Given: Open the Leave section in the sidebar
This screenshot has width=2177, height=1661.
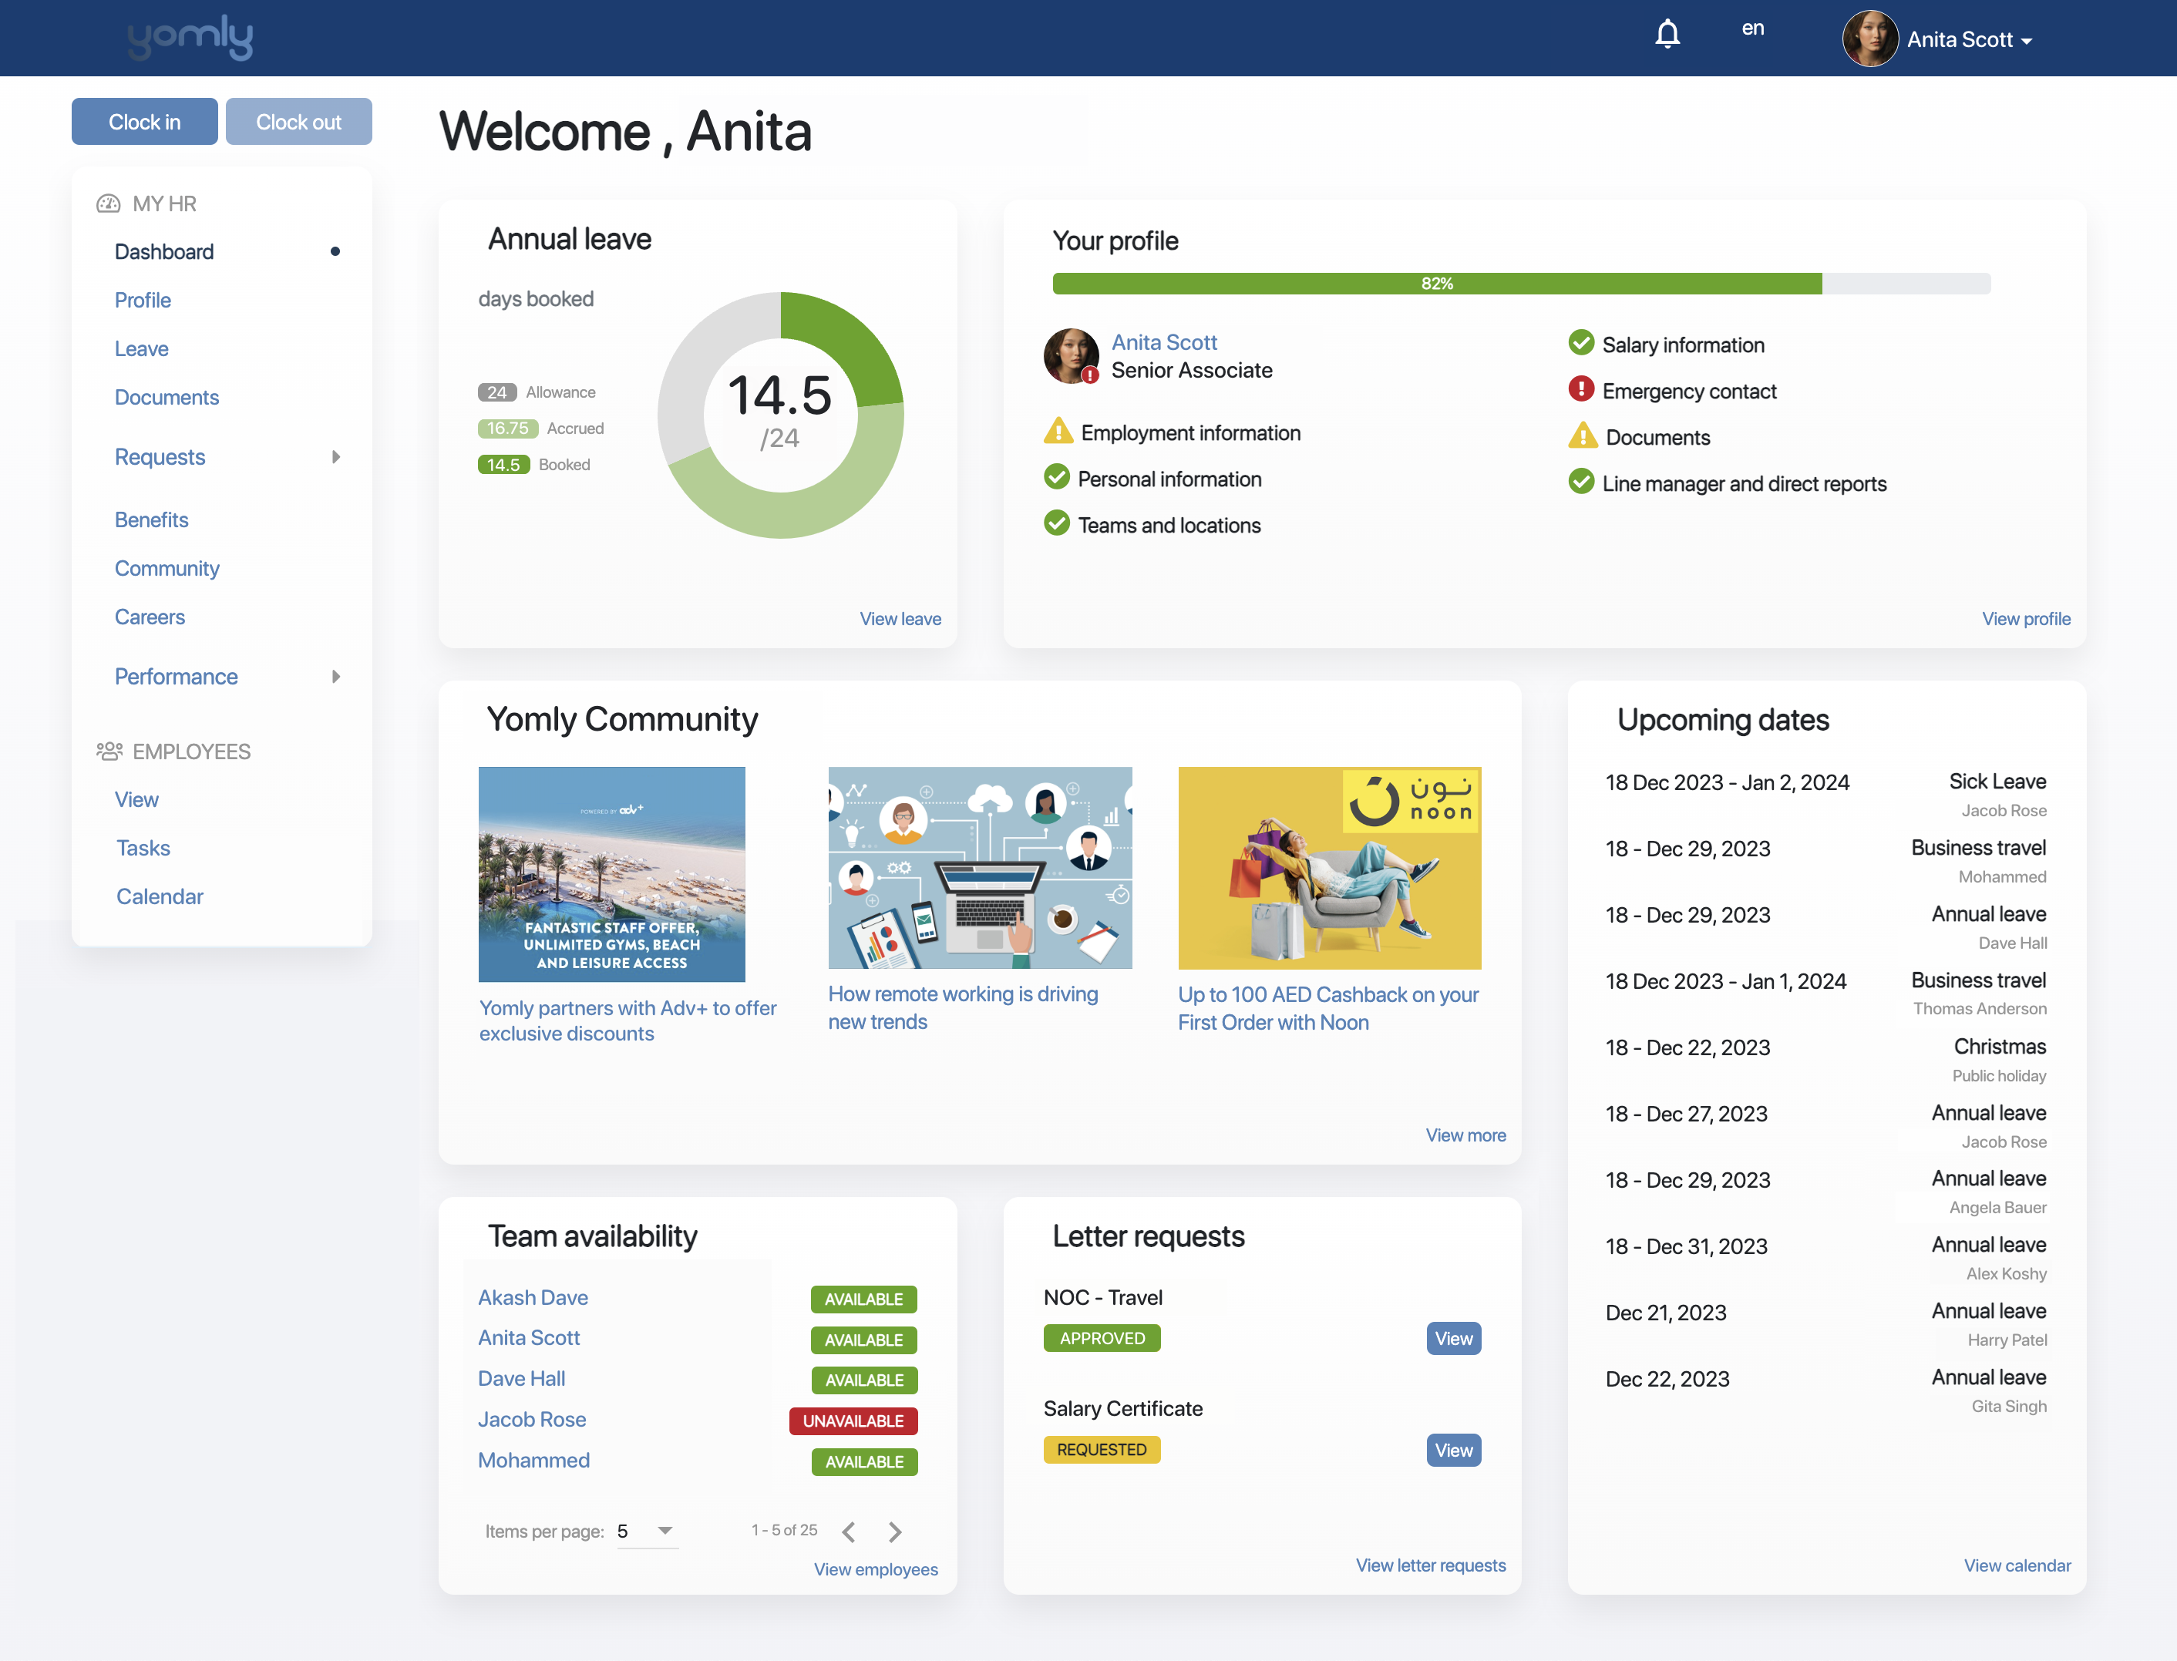Looking at the screenshot, I should (141, 348).
